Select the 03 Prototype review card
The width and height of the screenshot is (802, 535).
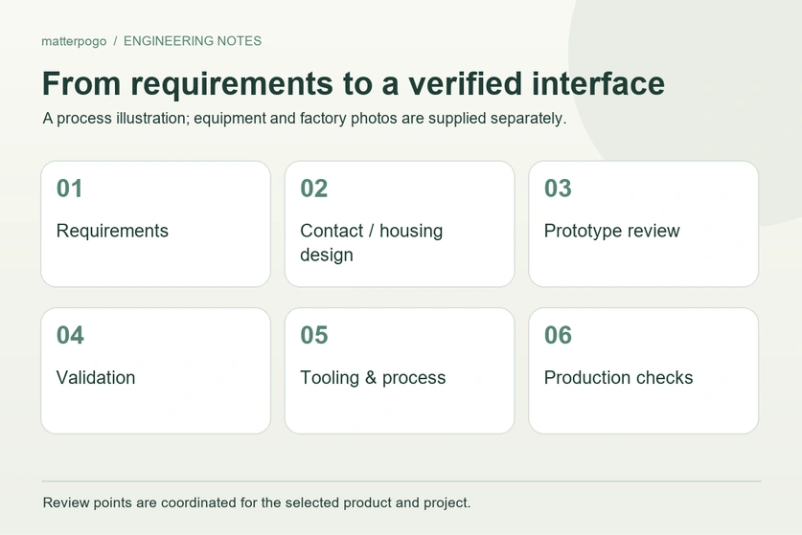[x=644, y=224]
